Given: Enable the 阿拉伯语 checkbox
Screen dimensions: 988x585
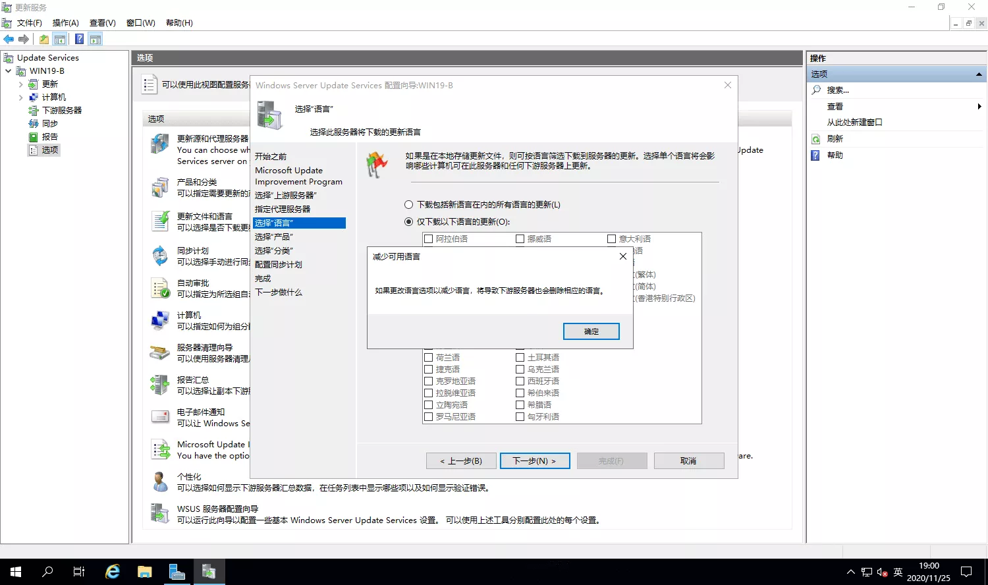Looking at the screenshot, I should click(x=429, y=239).
